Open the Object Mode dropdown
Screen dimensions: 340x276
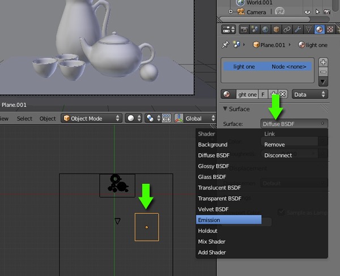click(91, 118)
